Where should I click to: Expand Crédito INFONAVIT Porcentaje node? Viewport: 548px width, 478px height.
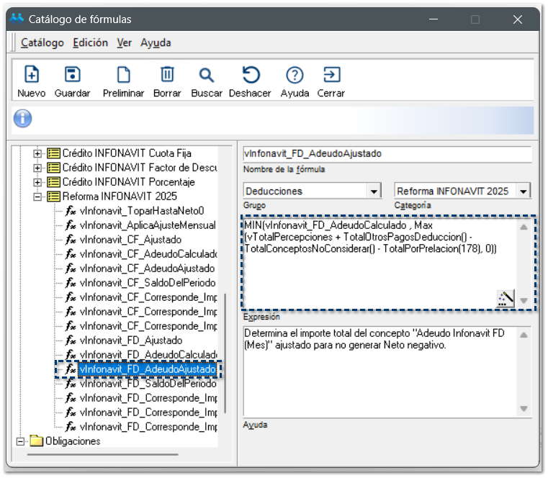(38, 182)
